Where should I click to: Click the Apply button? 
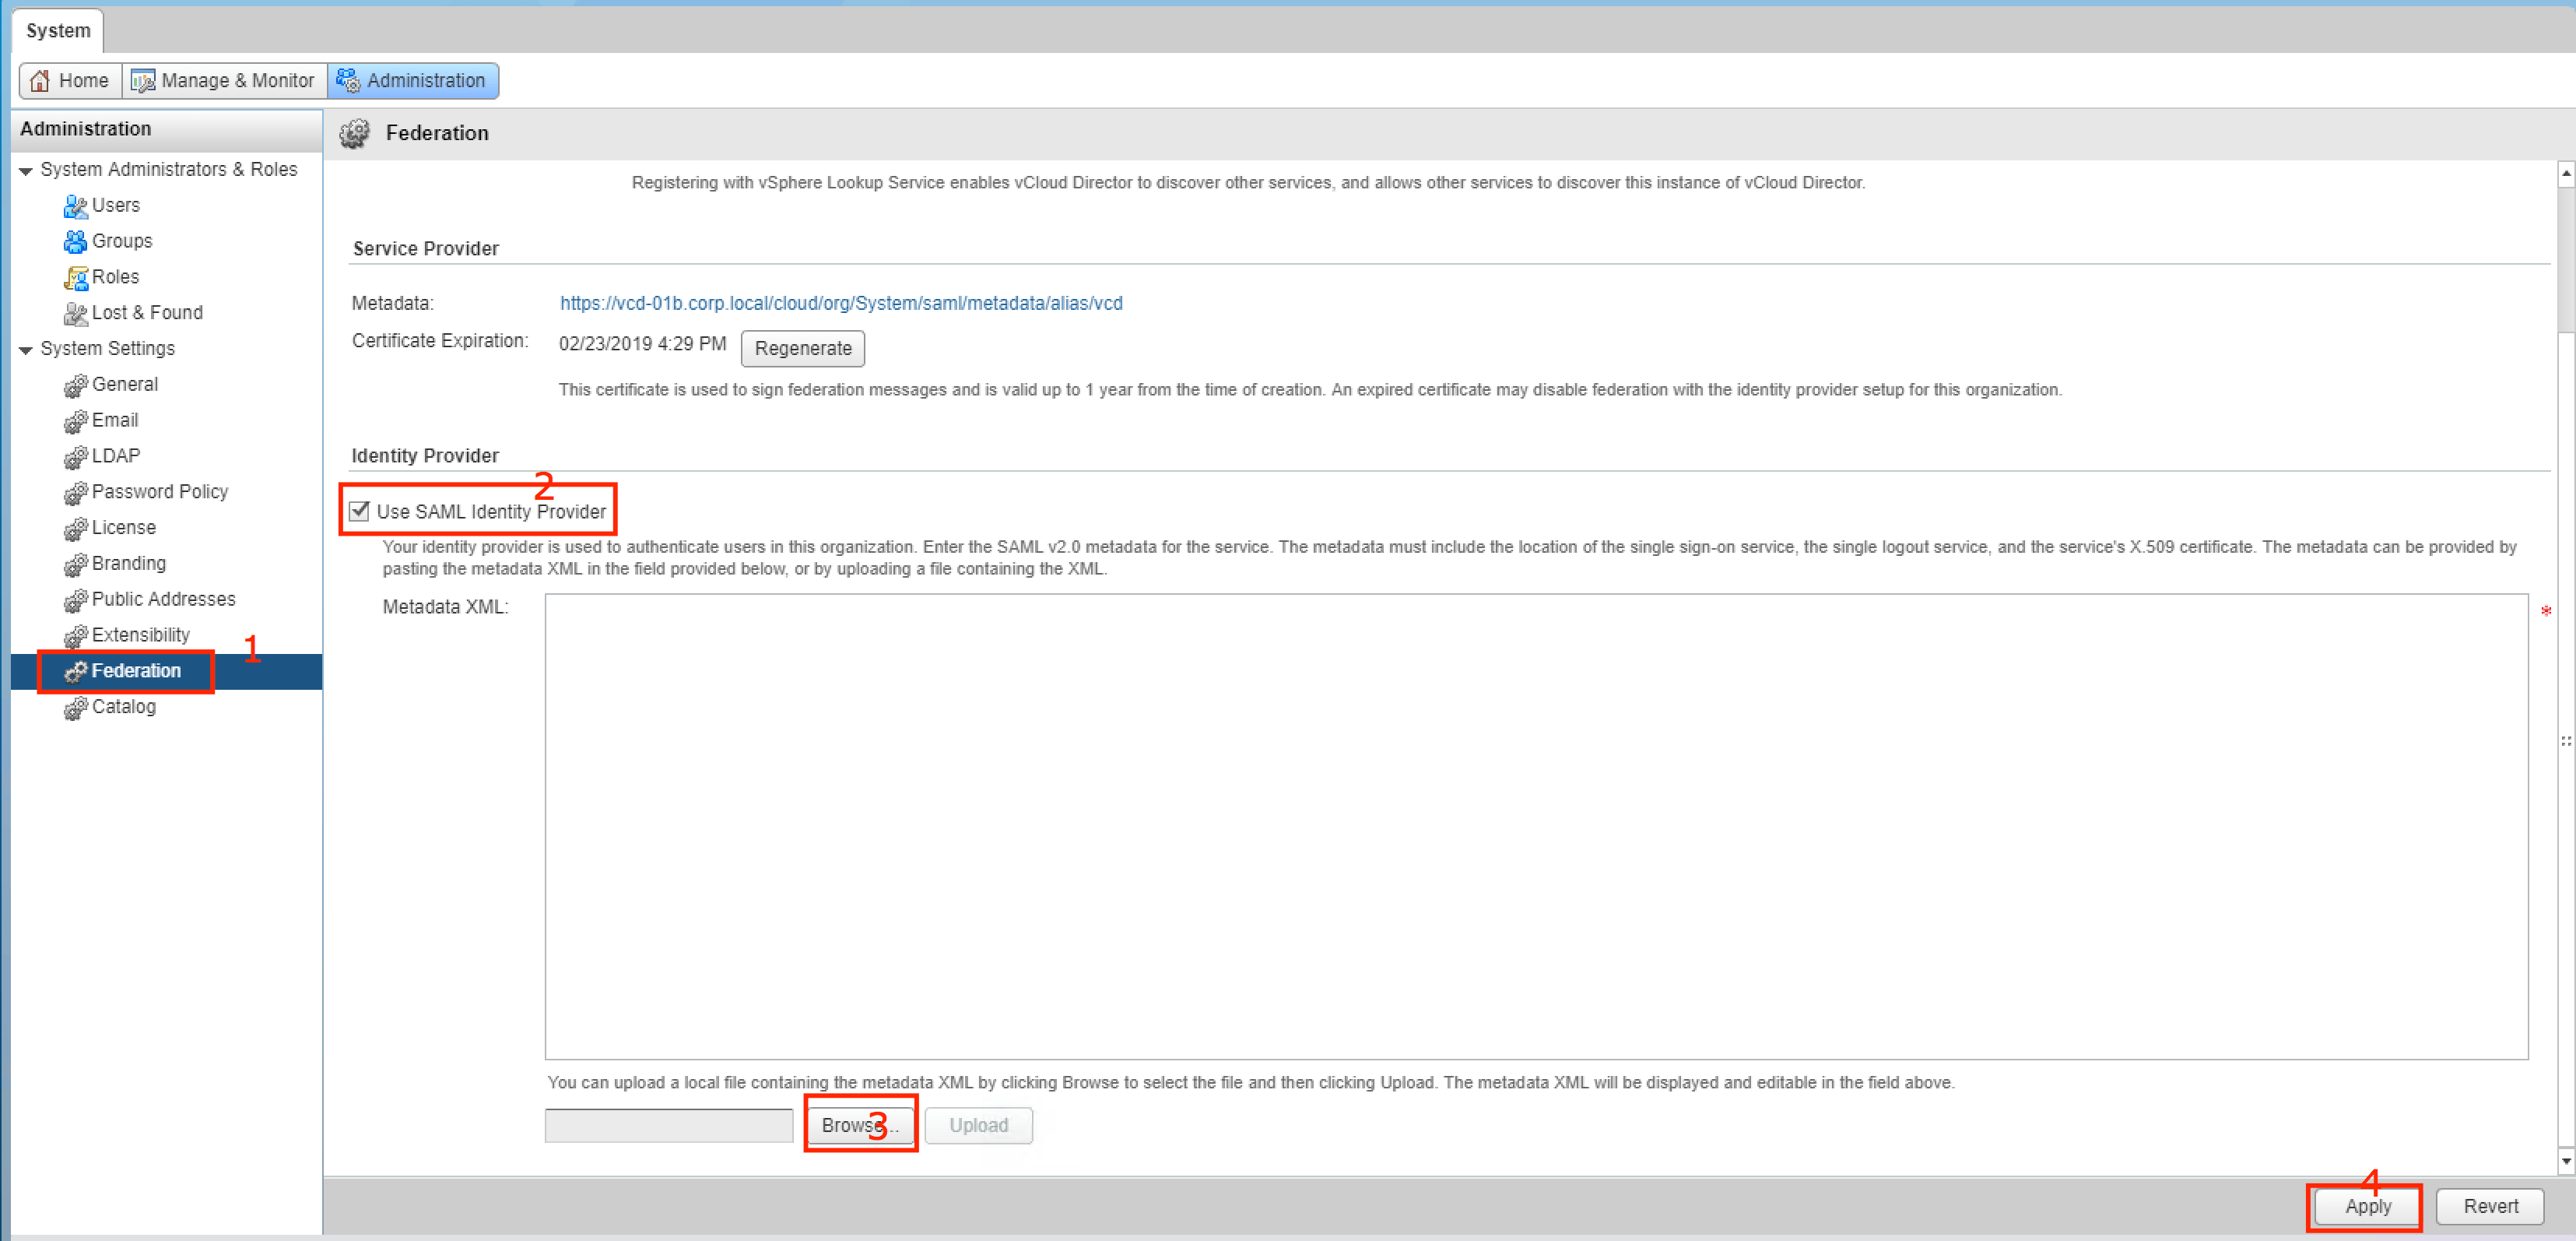tap(2366, 1206)
